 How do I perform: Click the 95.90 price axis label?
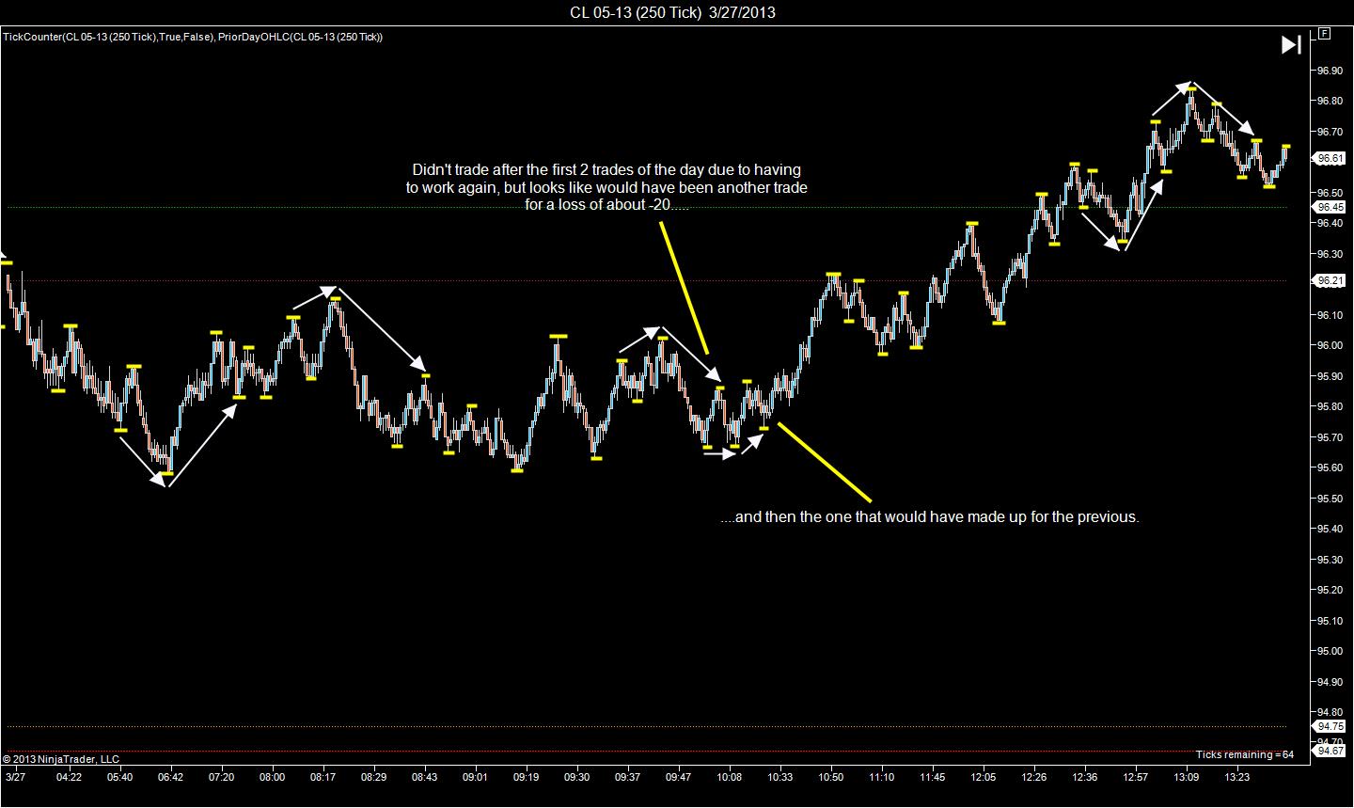tap(1330, 375)
